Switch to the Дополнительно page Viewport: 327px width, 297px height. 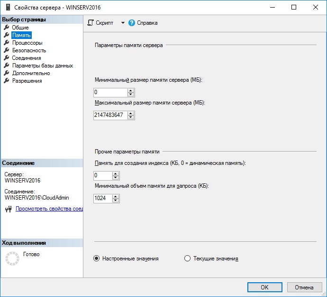point(31,73)
